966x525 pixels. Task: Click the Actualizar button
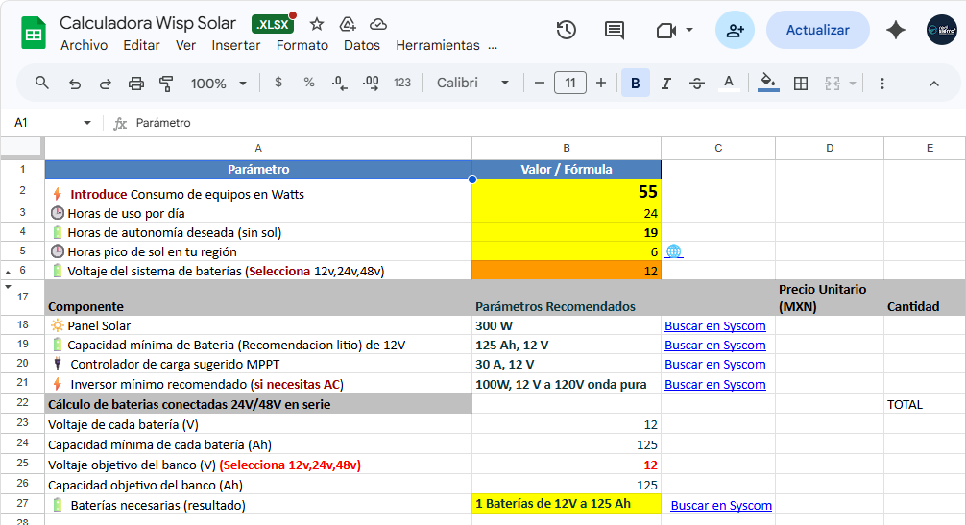coord(817,30)
